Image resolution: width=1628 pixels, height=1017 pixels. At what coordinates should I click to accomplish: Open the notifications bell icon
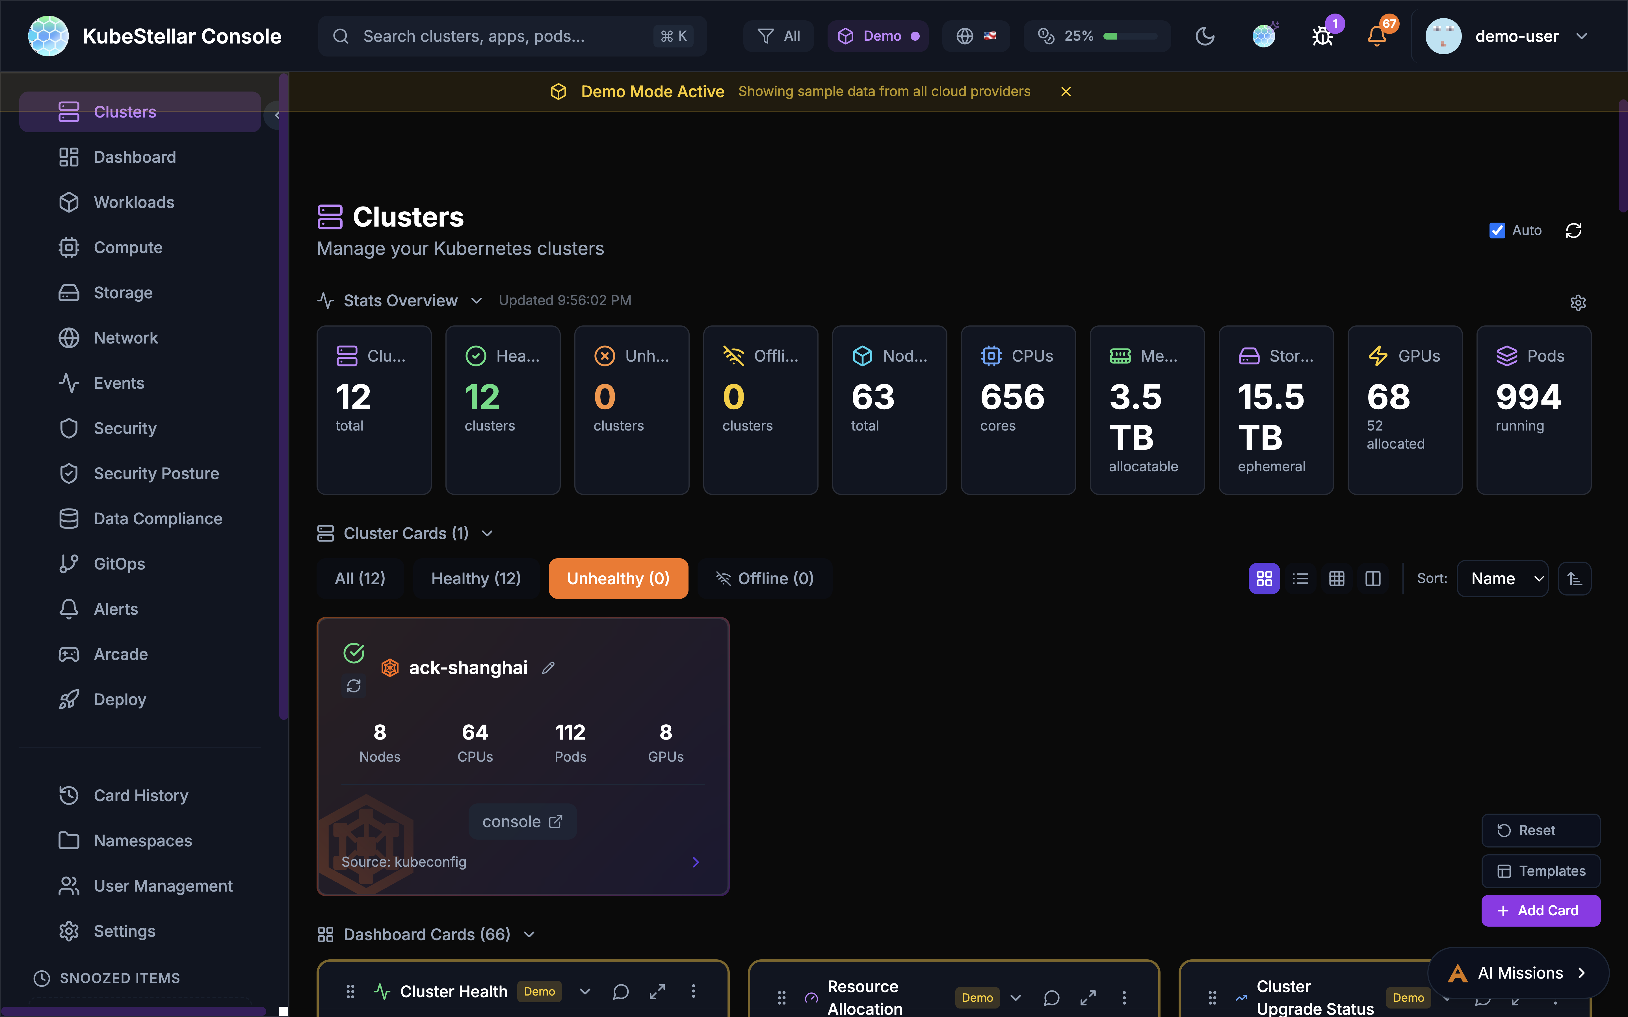[x=1376, y=36]
